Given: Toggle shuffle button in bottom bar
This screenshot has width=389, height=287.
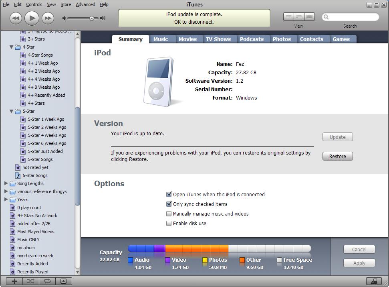Looking at the screenshot, I should pyautogui.click(x=31, y=281).
